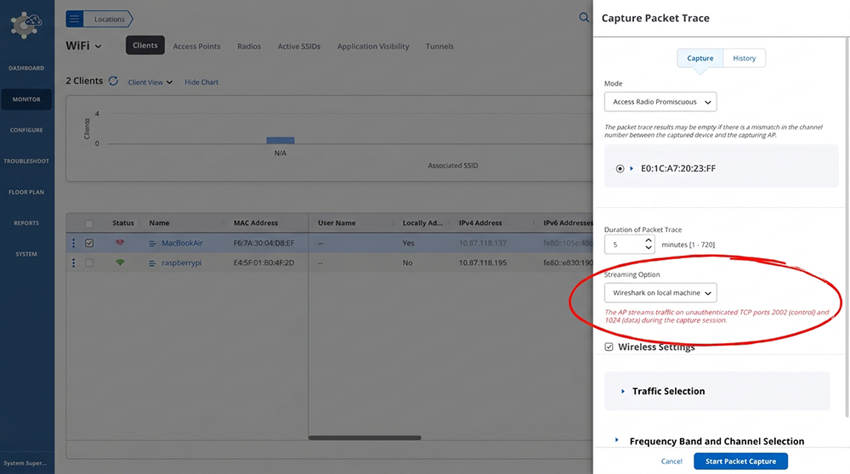Click MAC address E4:5F:01:B0:4F:2D
The width and height of the screenshot is (850, 474).
(264, 262)
